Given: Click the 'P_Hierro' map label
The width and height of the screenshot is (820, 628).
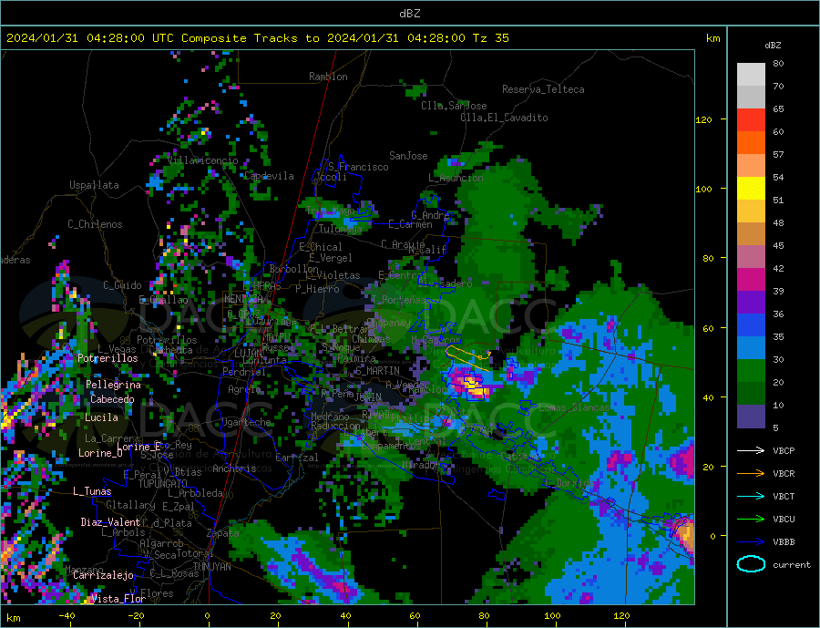Looking at the screenshot, I should click(317, 289).
